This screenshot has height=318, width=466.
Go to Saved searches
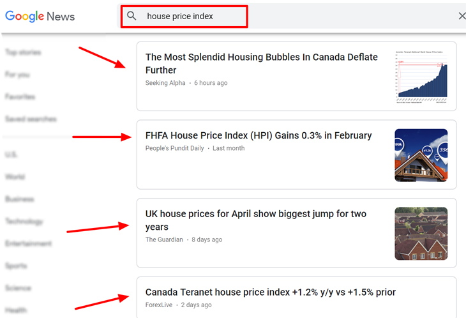pos(31,119)
